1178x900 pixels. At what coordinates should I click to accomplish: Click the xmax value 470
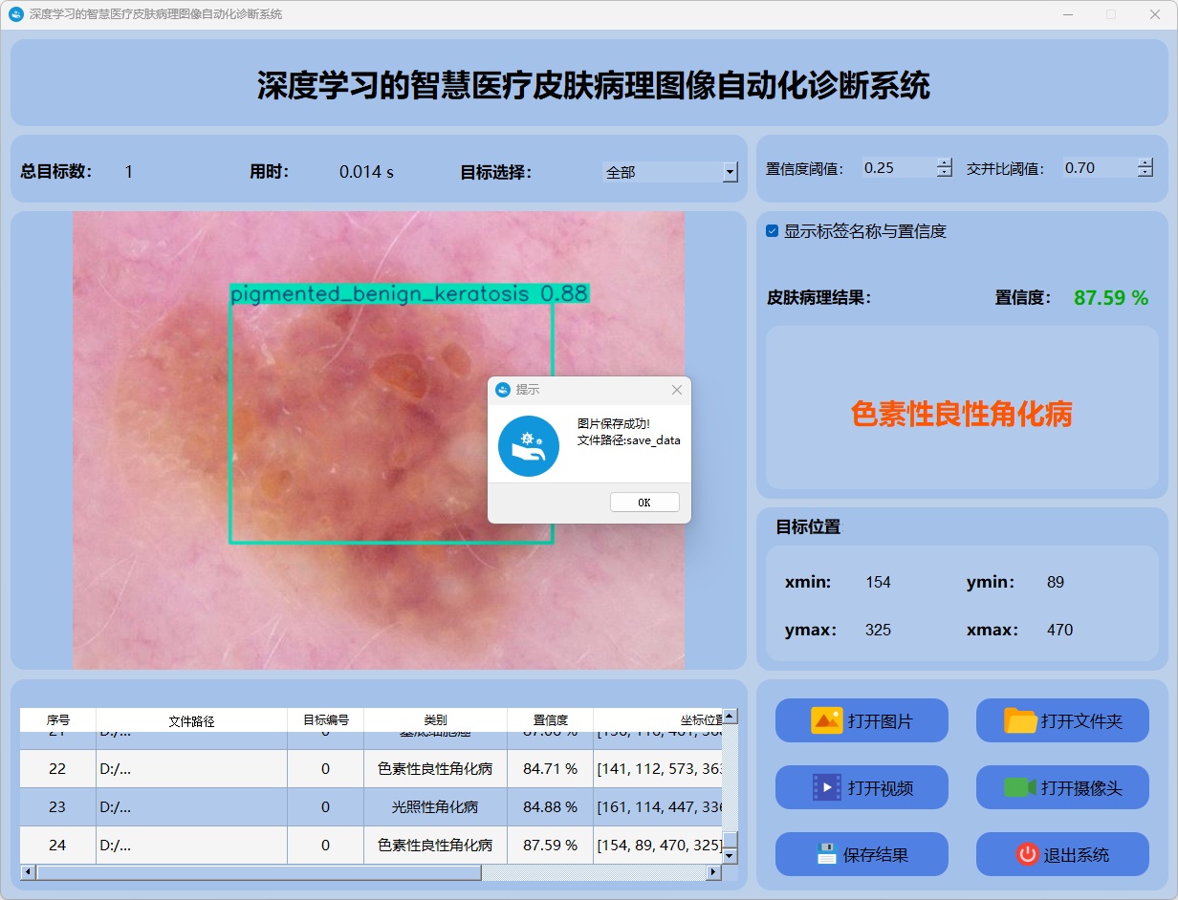click(1059, 630)
